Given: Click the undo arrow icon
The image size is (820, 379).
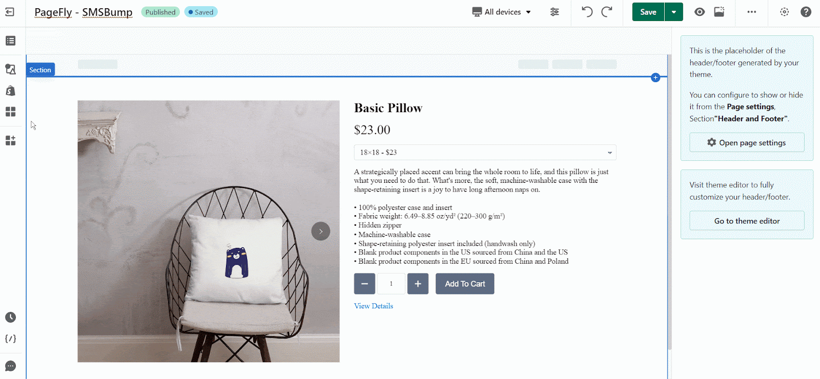Looking at the screenshot, I should click(x=587, y=12).
